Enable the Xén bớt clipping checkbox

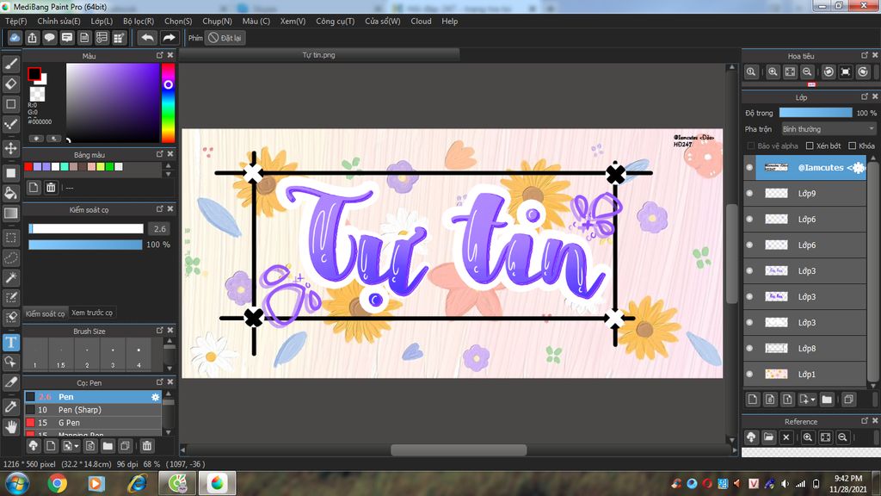click(810, 146)
